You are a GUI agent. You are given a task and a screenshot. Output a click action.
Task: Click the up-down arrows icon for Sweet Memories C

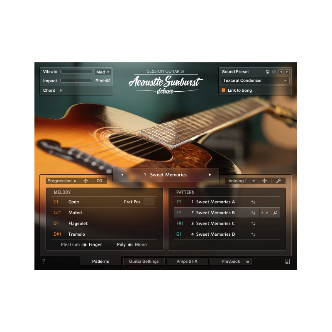click(253, 224)
